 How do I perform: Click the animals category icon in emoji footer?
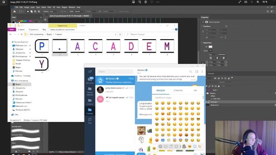point(166,146)
